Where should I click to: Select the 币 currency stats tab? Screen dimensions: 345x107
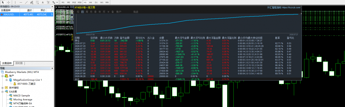(x=104, y=12)
